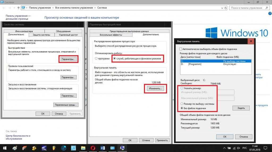Click Отмена in Свойства системы dialog
This screenshot has height=152, width=272.
[x=59, y=114]
